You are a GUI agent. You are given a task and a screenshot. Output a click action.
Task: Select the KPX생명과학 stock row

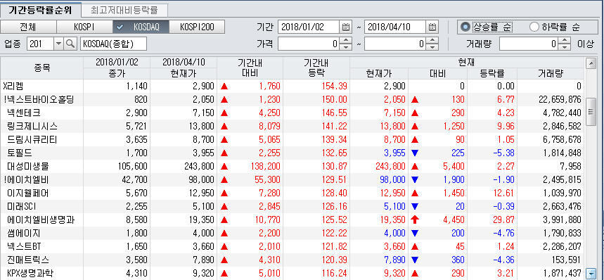[292, 273]
